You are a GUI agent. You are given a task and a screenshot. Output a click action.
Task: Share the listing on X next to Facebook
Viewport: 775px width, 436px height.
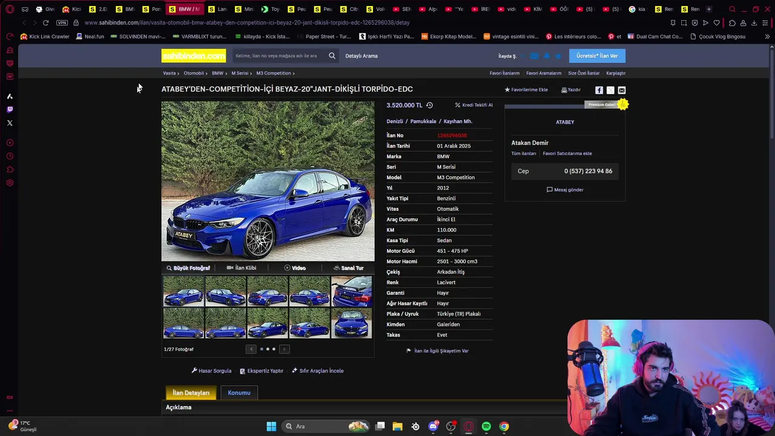pos(610,90)
